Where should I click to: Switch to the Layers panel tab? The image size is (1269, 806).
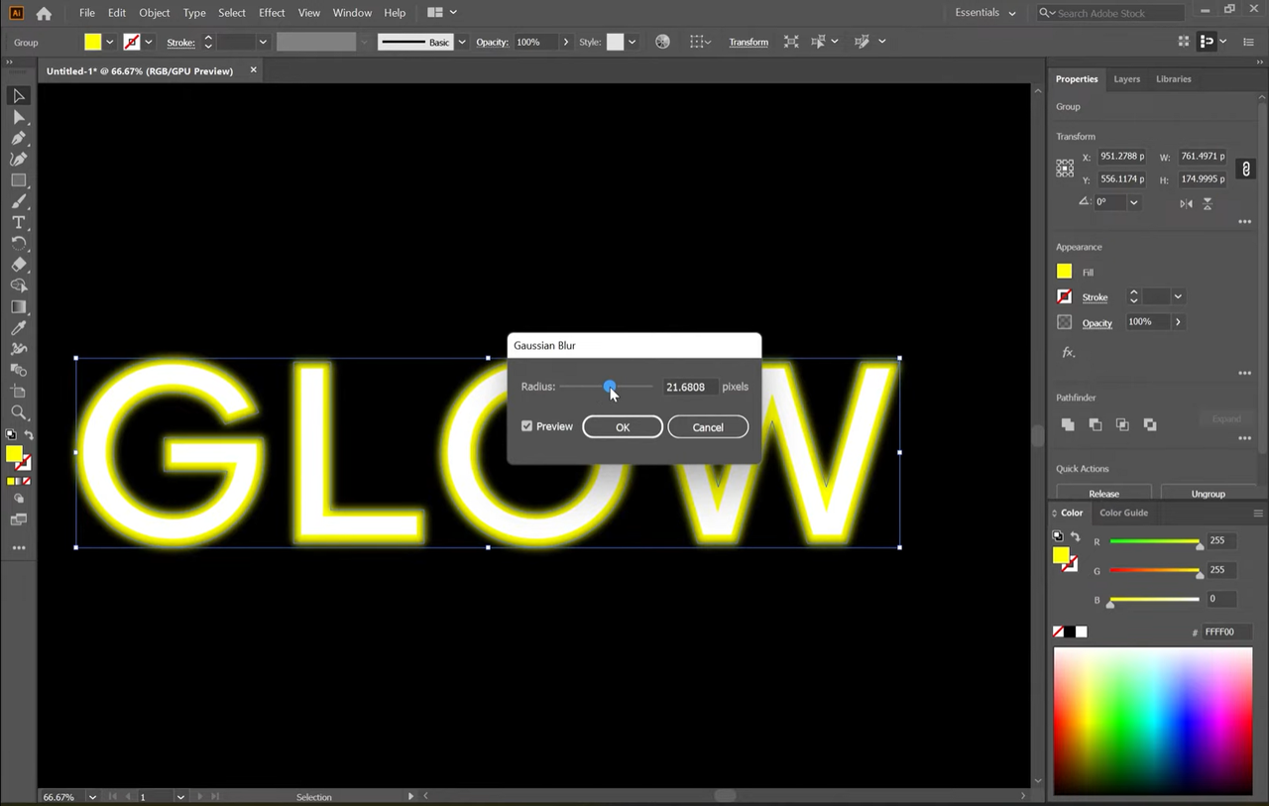point(1126,78)
